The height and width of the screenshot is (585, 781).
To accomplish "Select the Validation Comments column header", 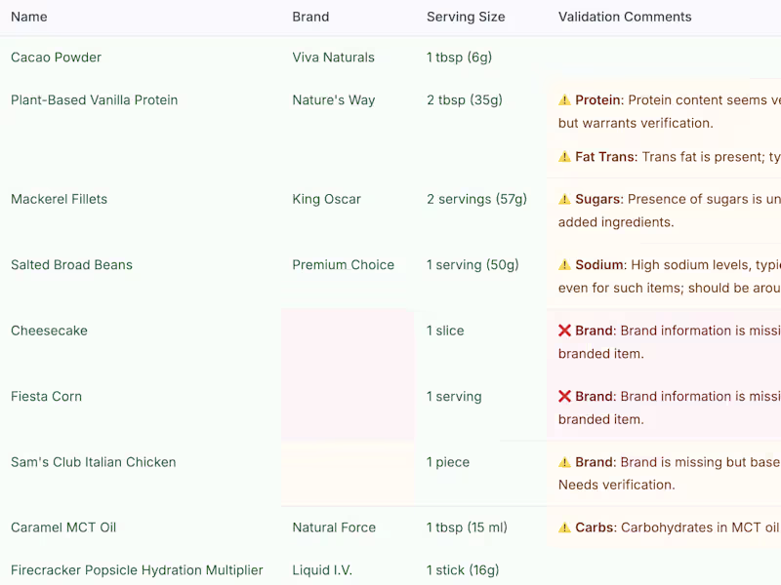I will coord(625,17).
